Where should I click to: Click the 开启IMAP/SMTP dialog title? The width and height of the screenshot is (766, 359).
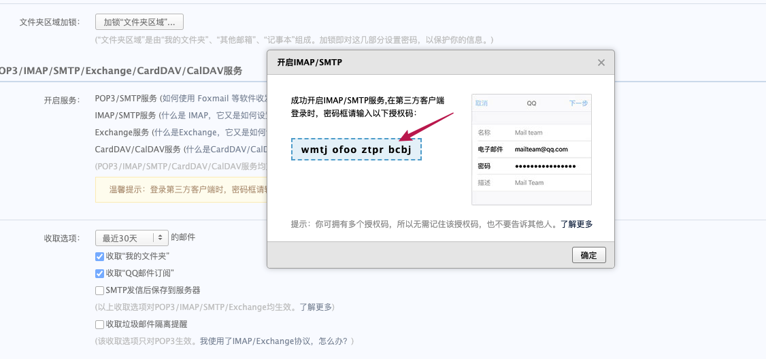click(x=310, y=63)
